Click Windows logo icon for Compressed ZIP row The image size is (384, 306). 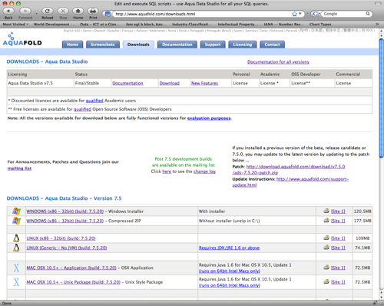(x=16, y=221)
